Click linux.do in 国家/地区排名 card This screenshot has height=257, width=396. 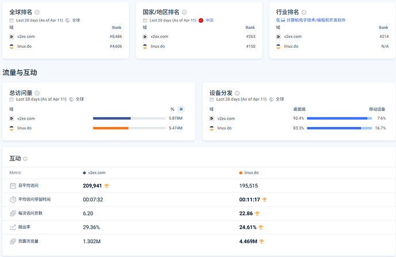pyautogui.click(x=158, y=47)
